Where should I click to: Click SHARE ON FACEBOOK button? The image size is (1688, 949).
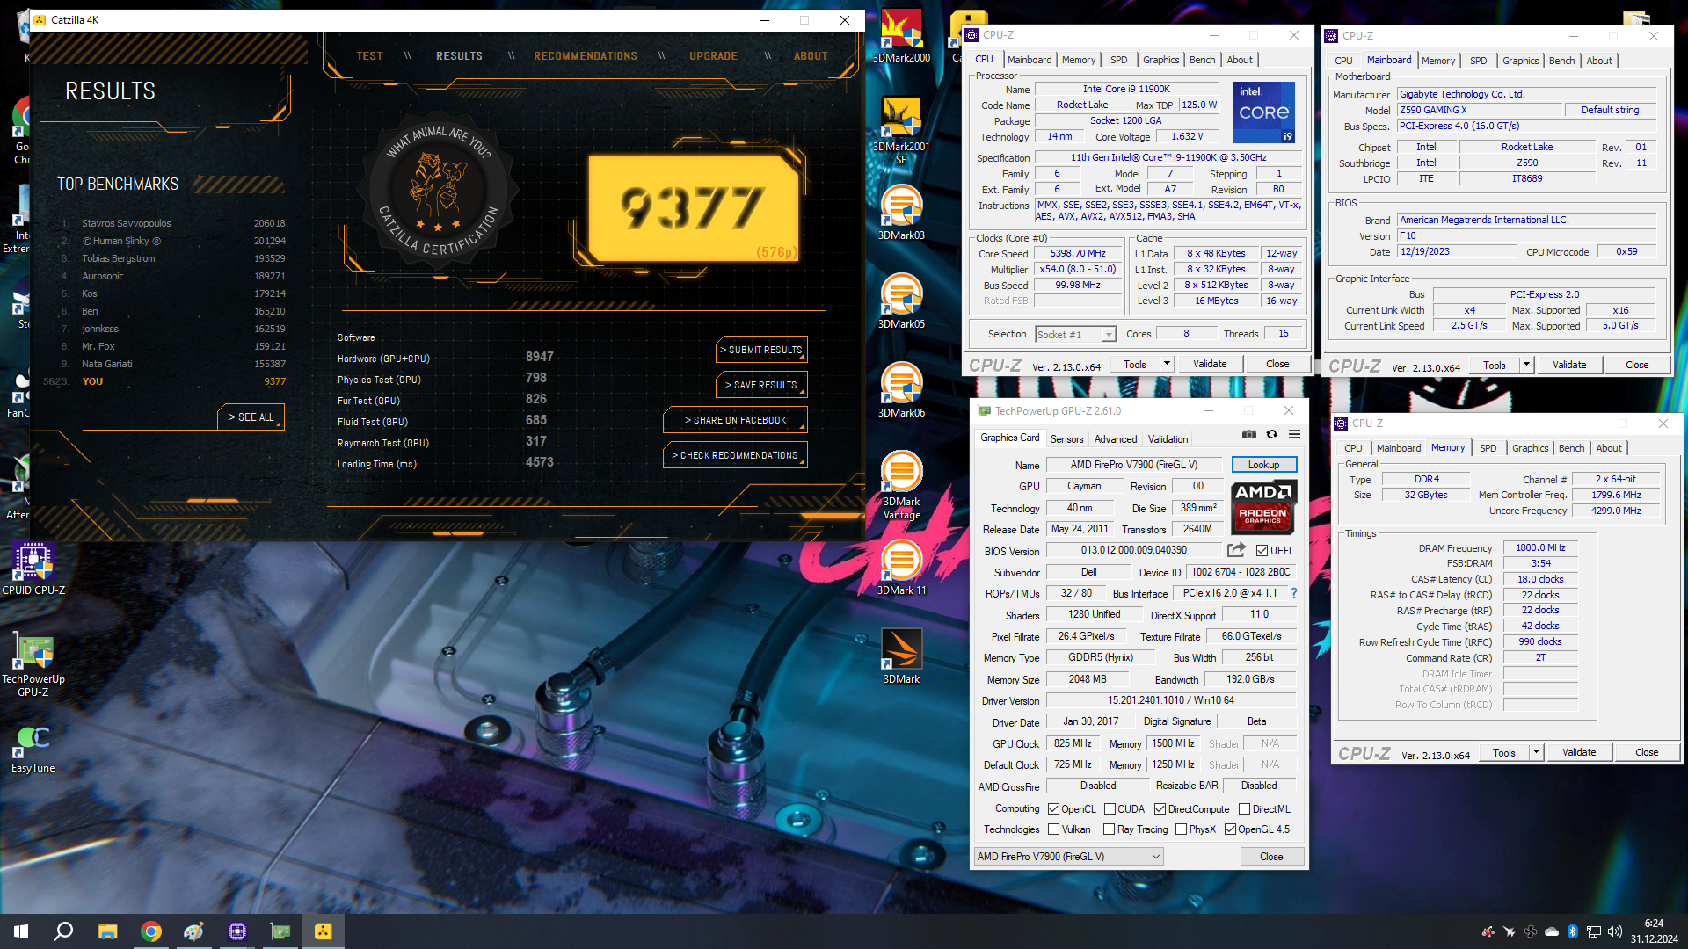(735, 420)
